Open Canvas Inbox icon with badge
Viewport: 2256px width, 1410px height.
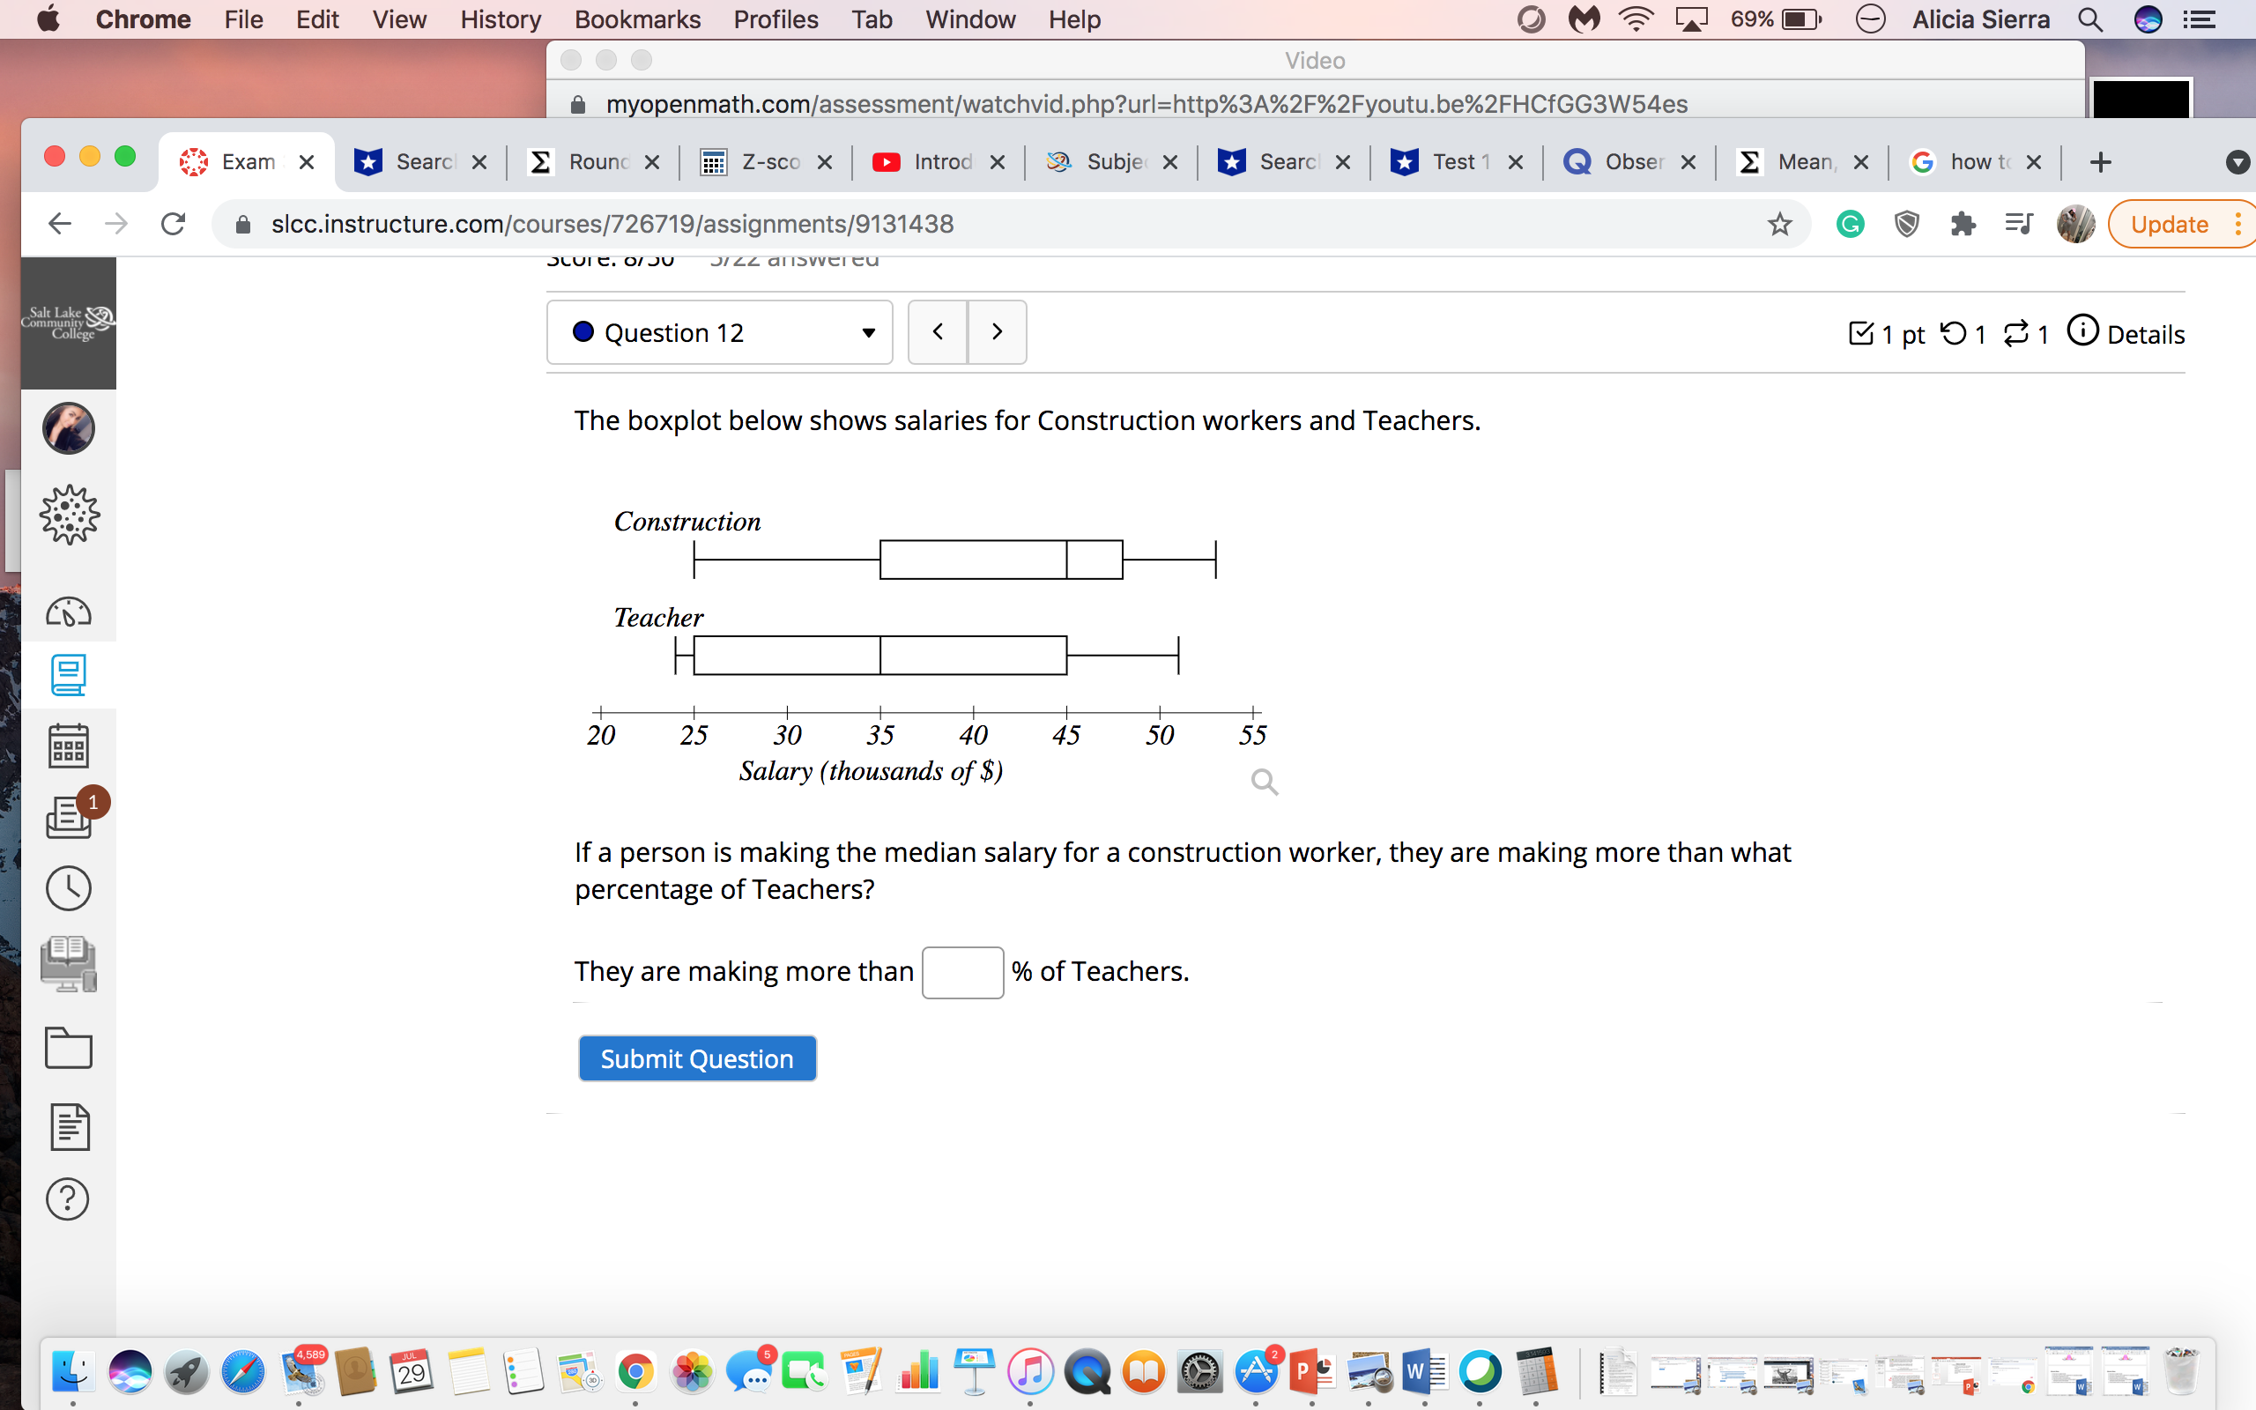tap(68, 817)
